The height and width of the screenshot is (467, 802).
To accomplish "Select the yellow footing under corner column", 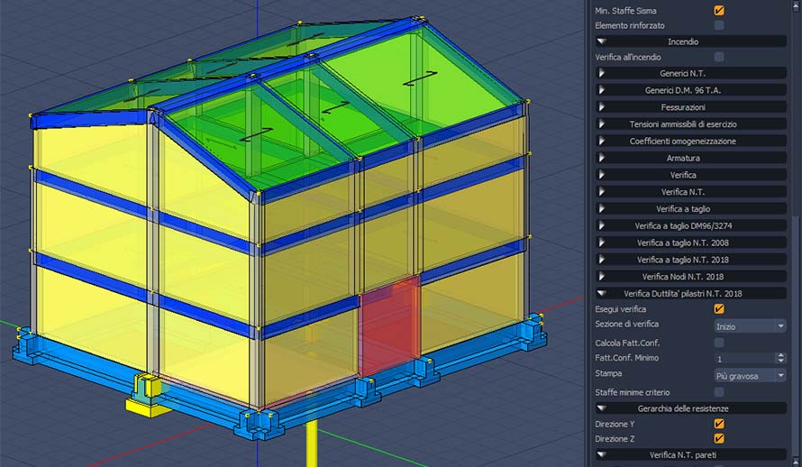I will pos(147,408).
